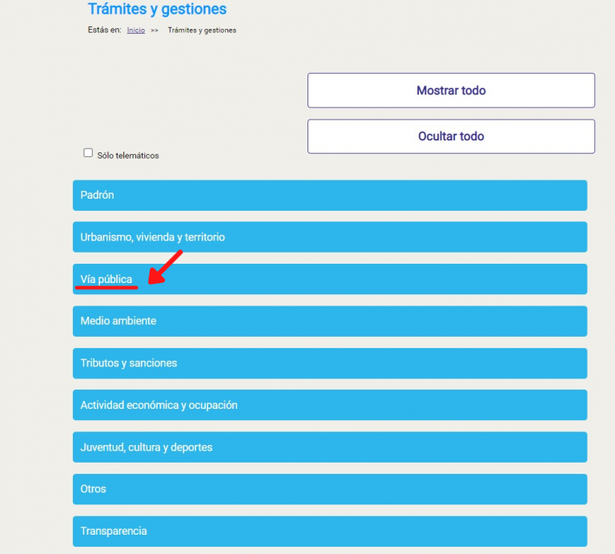Click the large Trámites y gestiones page heading
Image resolution: width=615 pixels, height=554 pixels.
157,10
